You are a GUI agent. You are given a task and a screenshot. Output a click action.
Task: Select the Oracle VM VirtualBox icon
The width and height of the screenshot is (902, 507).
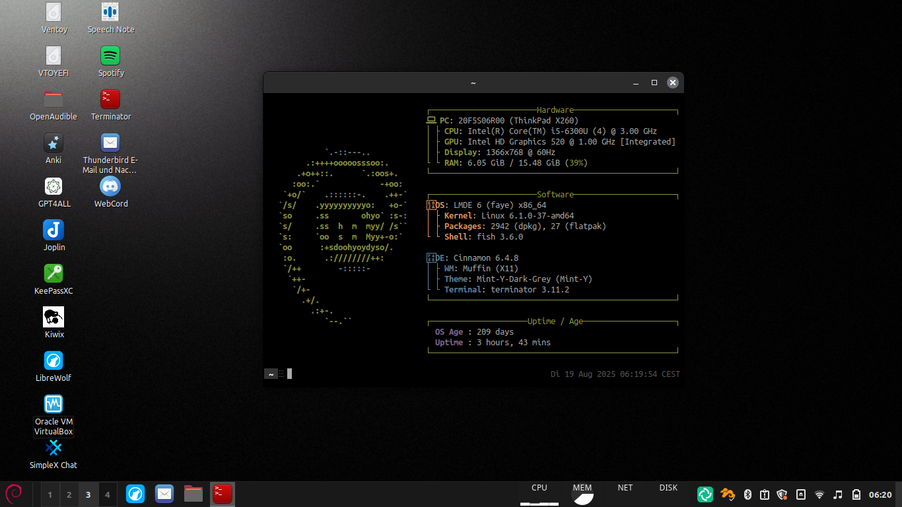pyautogui.click(x=53, y=404)
